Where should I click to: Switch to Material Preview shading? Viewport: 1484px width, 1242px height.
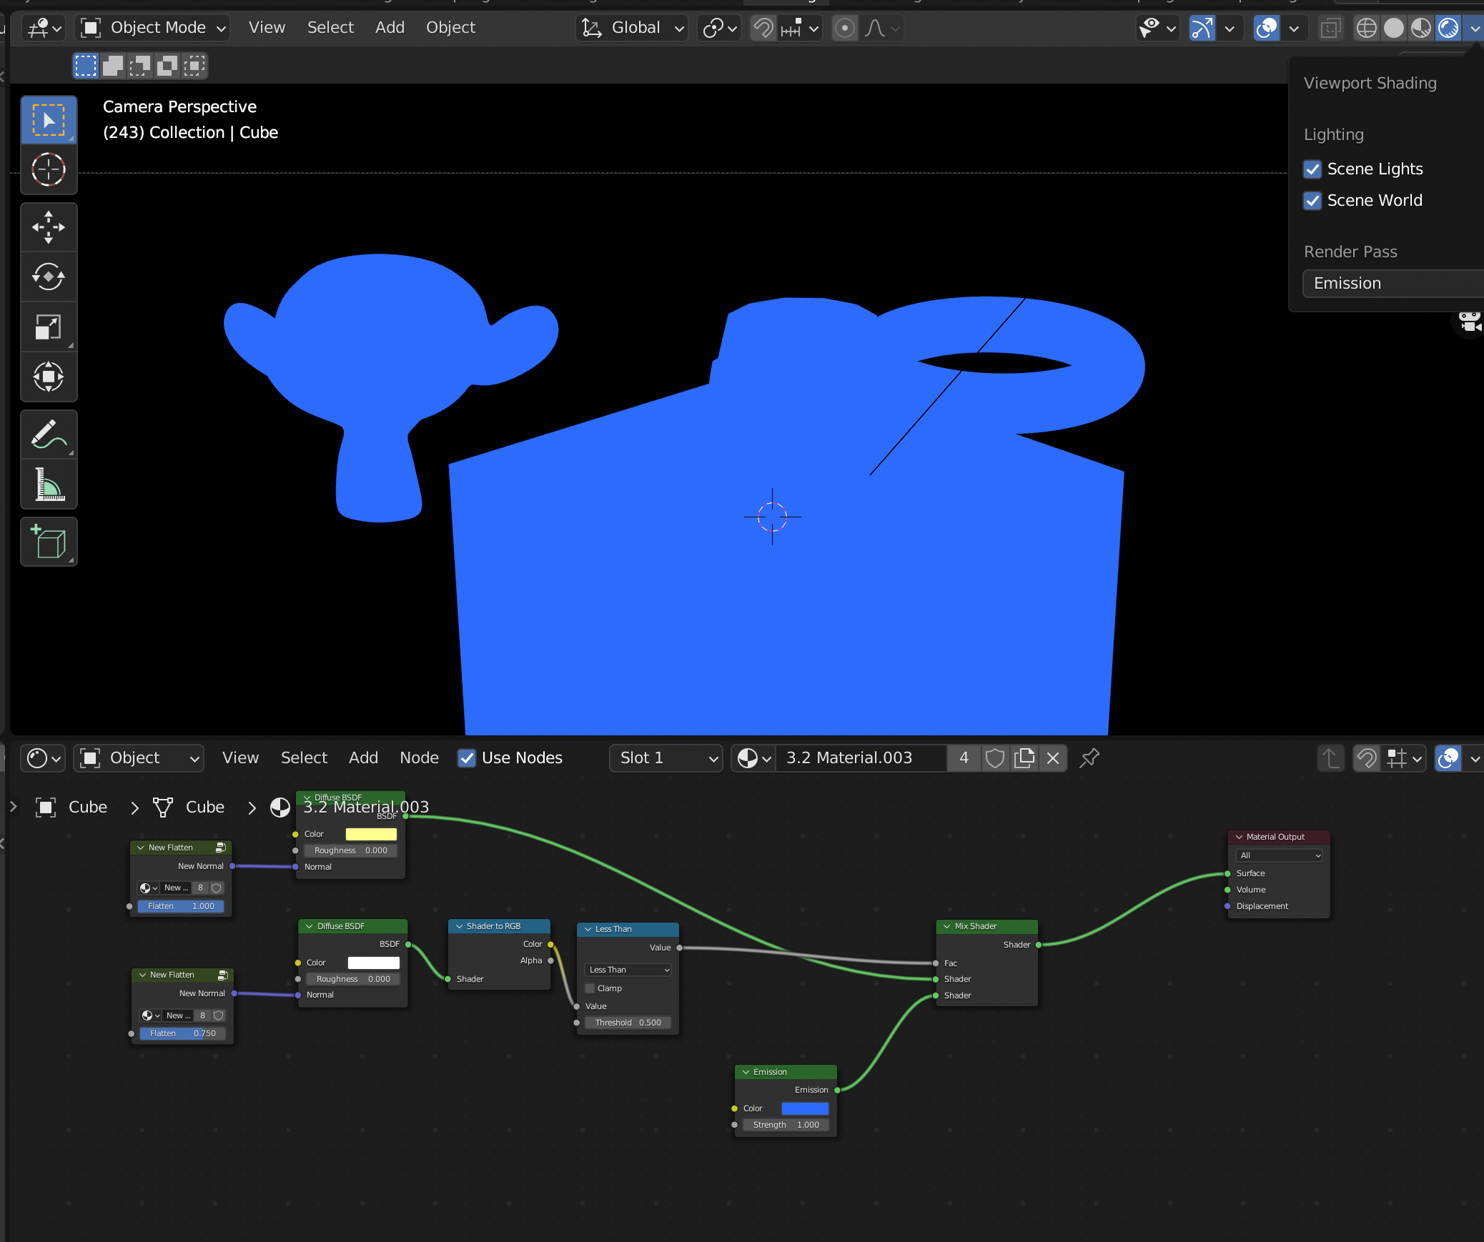[x=1420, y=28]
